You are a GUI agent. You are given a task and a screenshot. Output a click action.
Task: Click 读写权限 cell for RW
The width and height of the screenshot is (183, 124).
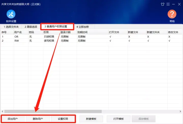pos(49,41)
